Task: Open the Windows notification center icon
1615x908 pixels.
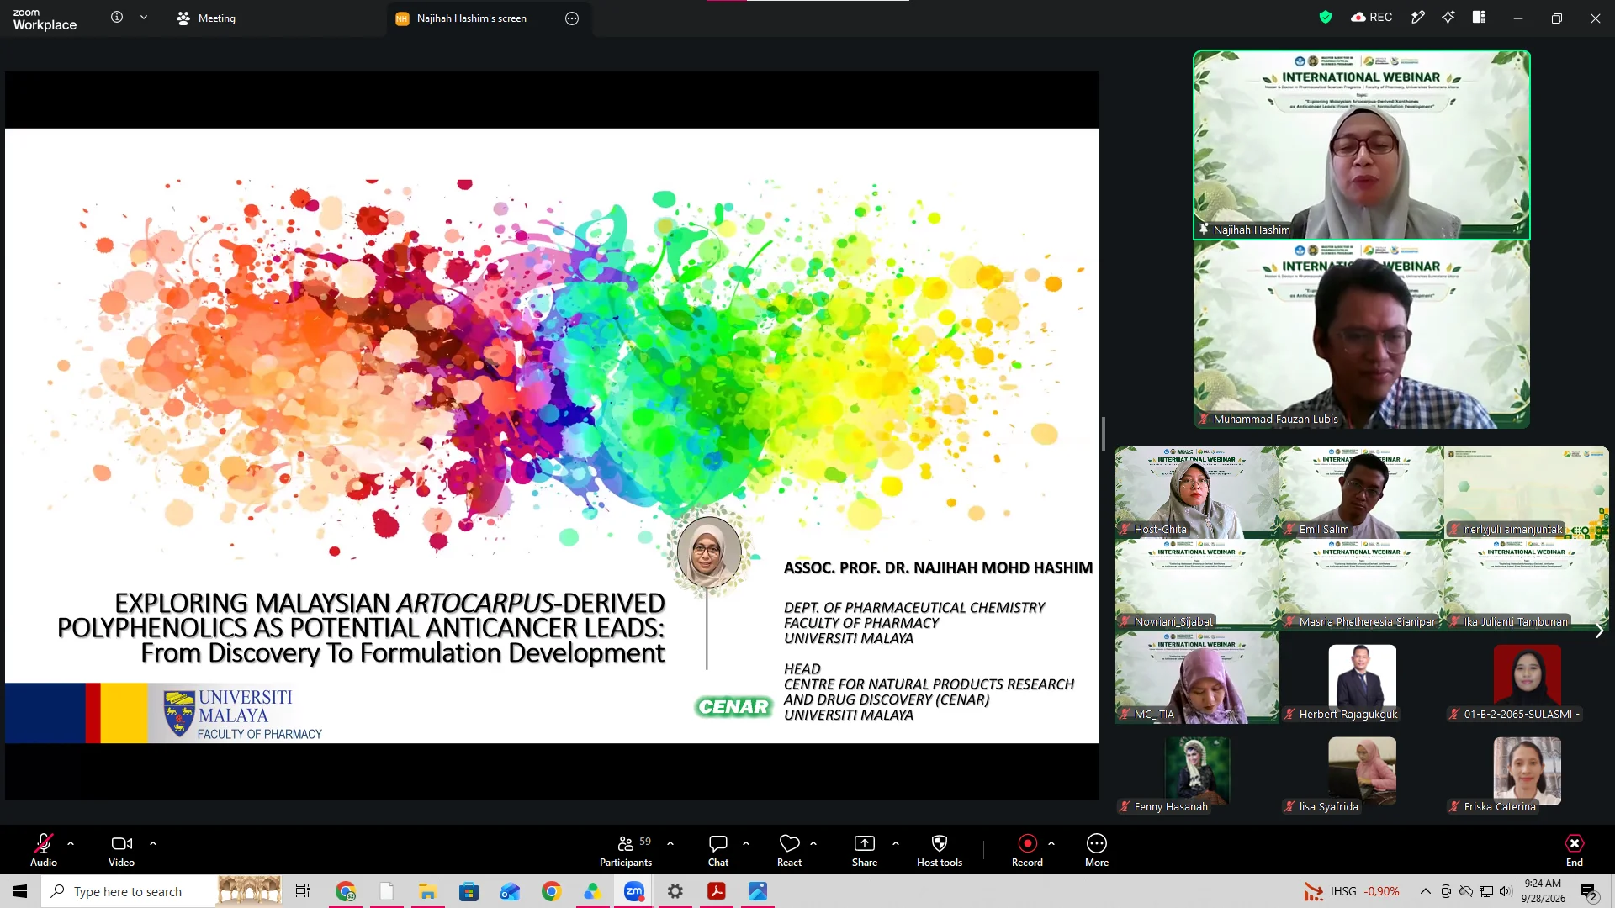Action: click(x=1588, y=891)
